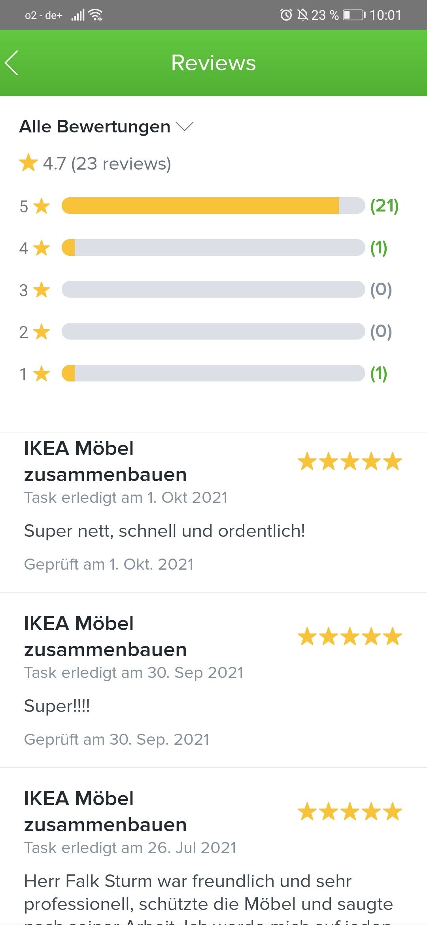The height and width of the screenshot is (925, 427).
Task: Tap the Reviews header title
Action: [x=213, y=63]
